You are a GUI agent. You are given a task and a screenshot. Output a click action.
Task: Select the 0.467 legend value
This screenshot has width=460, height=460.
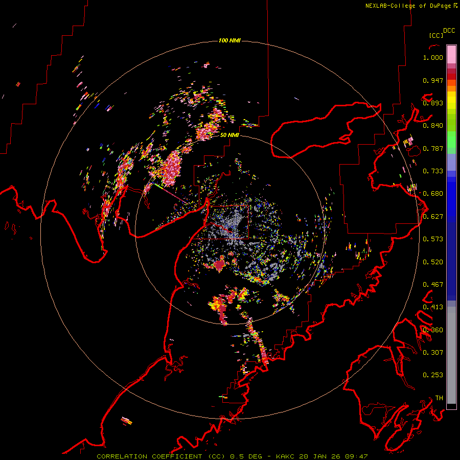coord(433,285)
